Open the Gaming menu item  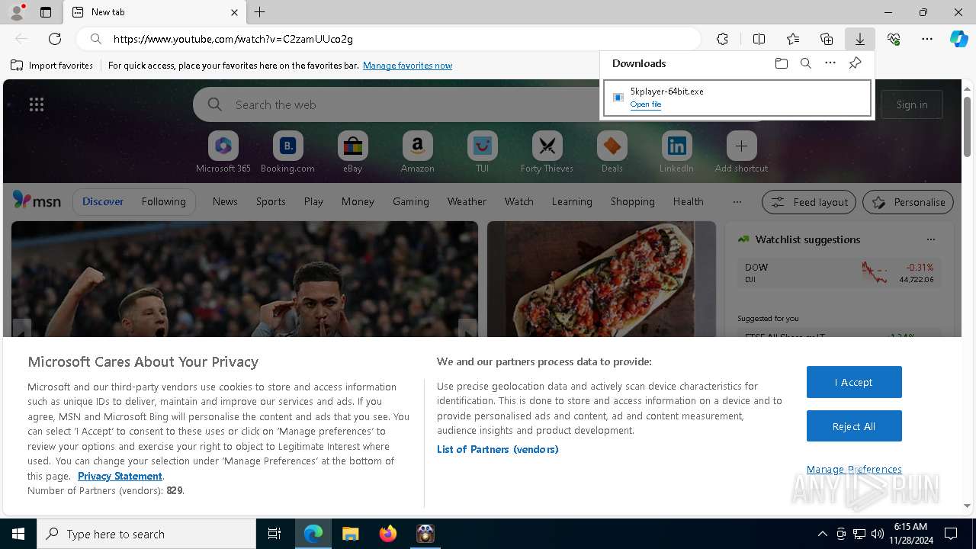(411, 201)
